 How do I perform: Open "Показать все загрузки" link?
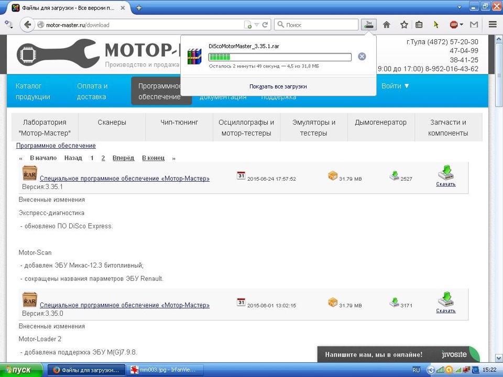coord(278,86)
